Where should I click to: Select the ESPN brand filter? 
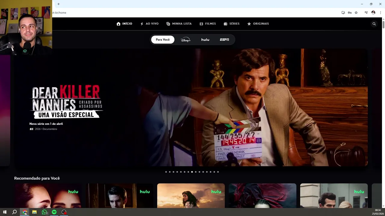[x=224, y=40]
